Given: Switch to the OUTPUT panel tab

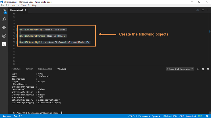Looking at the screenshot, I should [29, 69].
